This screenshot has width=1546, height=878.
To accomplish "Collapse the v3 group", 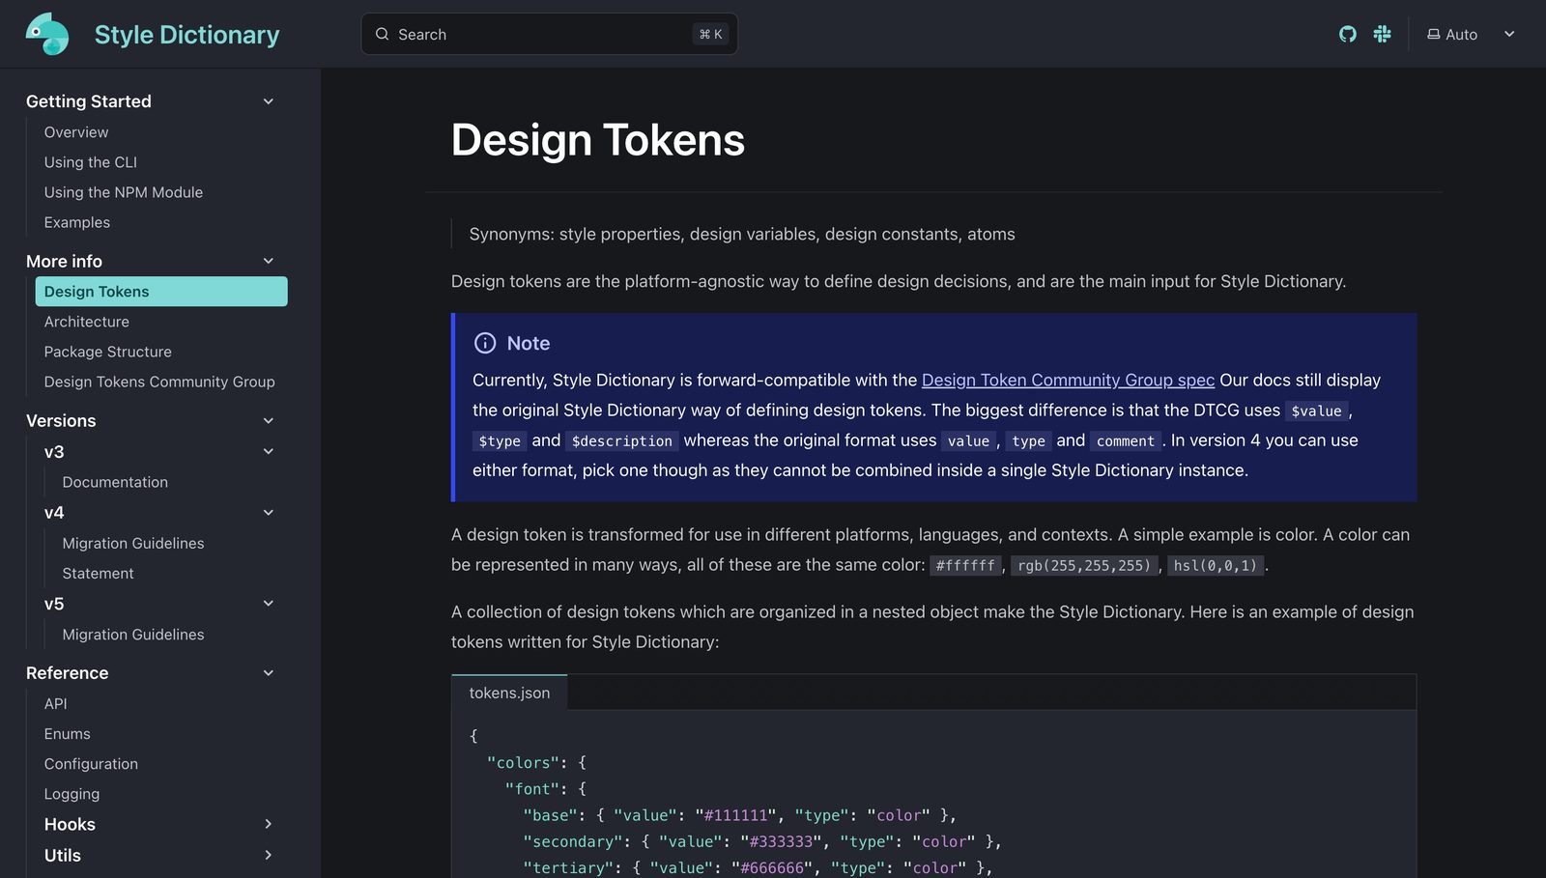I will point(269,451).
